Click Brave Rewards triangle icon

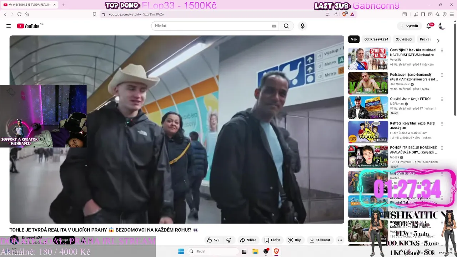point(352,14)
